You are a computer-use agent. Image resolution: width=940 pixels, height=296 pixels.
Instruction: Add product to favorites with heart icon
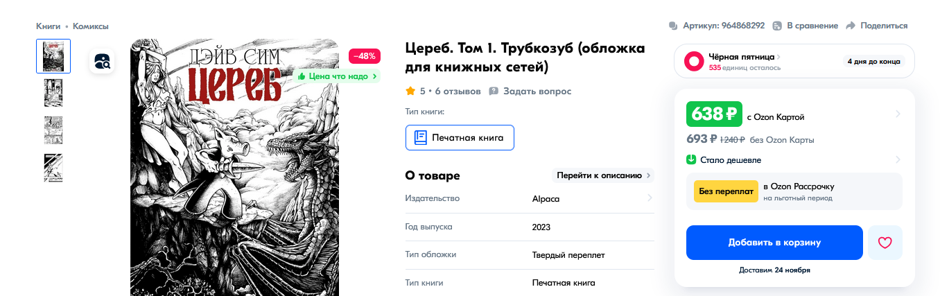[885, 243]
